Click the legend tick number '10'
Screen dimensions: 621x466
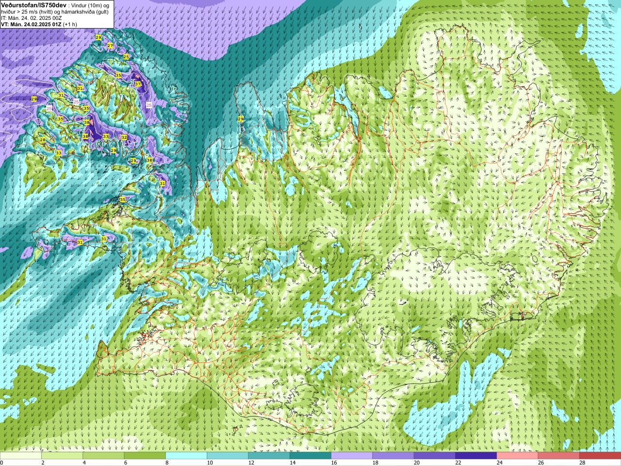tap(210, 463)
